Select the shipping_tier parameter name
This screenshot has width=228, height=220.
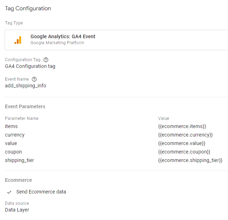[x=20, y=160]
